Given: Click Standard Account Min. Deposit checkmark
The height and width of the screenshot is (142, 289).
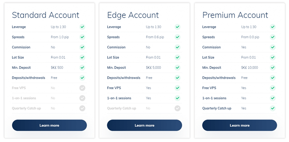Looking at the screenshot, I should (82, 68).
